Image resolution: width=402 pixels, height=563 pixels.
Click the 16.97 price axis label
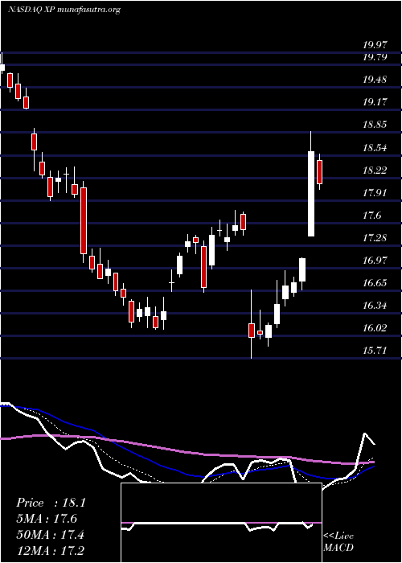[x=375, y=261]
